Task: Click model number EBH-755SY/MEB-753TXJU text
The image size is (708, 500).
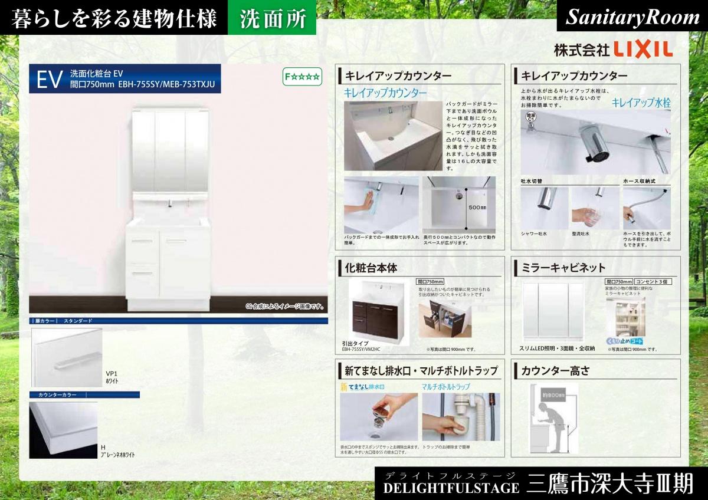Action: 167,84
